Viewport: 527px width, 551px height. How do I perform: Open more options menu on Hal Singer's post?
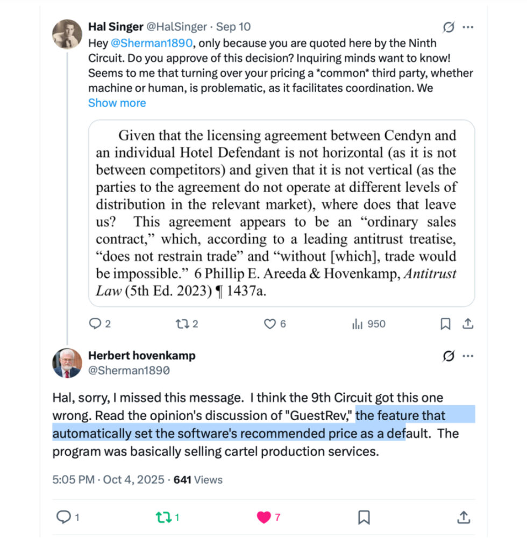point(468,27)
